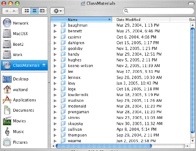Select the sullivan folder name

[x=75, y=129]
